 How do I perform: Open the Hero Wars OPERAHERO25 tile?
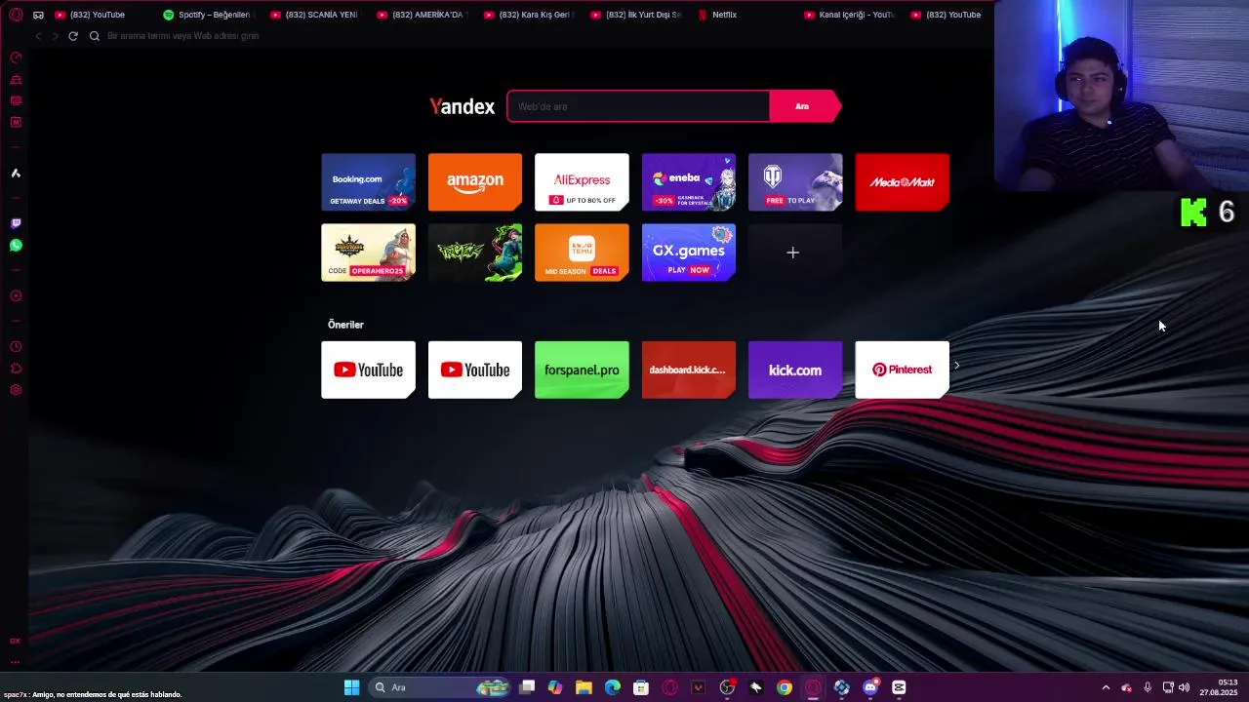point(368,253)
